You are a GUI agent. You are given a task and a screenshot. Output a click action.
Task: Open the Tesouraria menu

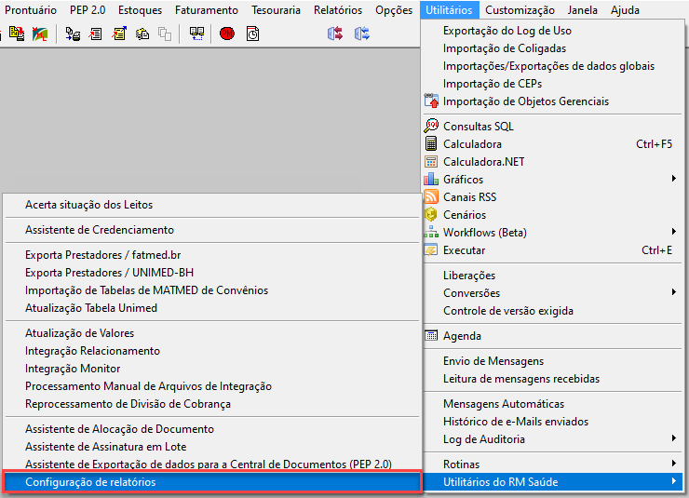tap(276, 9)
